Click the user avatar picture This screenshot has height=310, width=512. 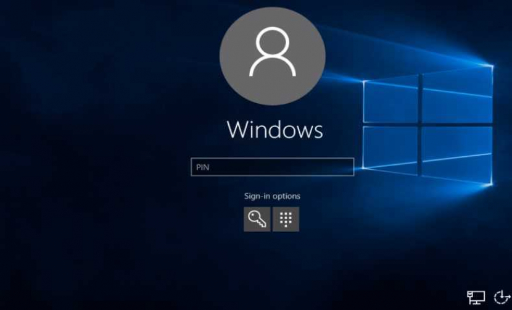tap(272, 56)
